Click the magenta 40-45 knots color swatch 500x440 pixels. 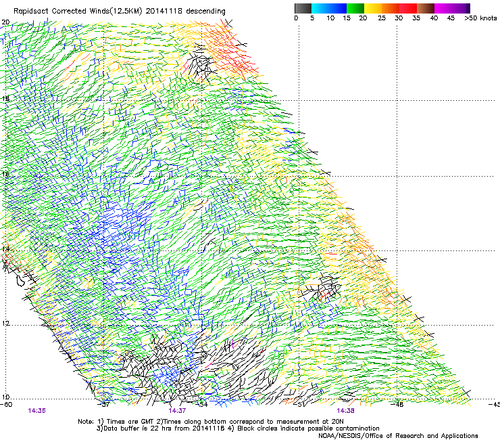tap(443, 8)
